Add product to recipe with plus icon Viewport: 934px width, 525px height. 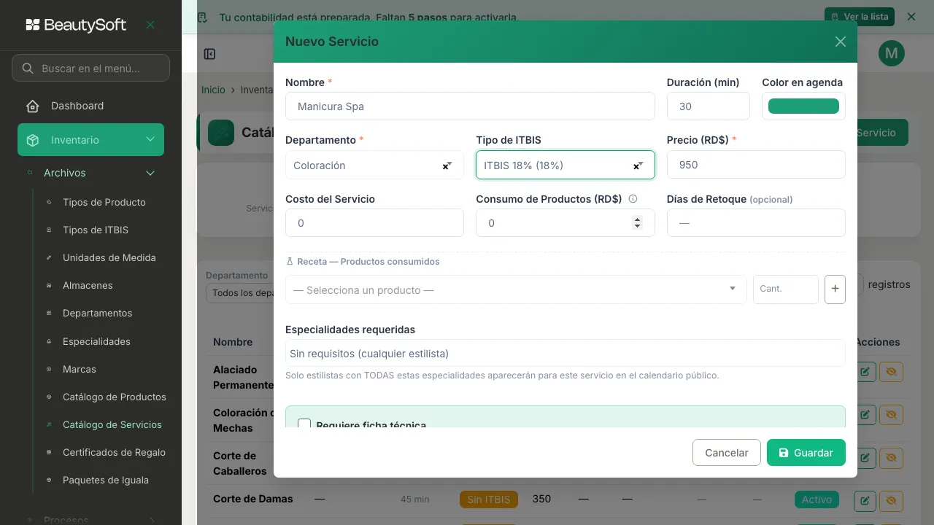pyautogui.click(x=835, y=289)
